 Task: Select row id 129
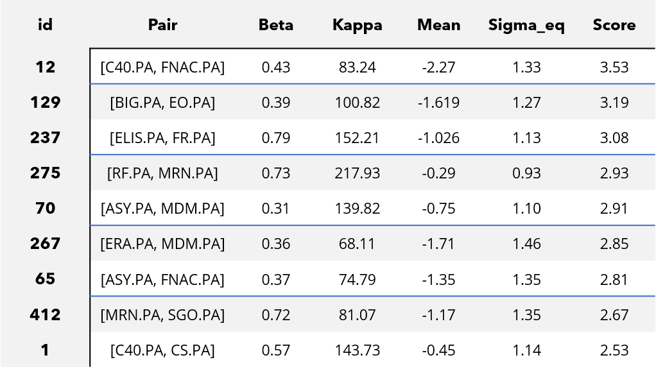[46, 102]
